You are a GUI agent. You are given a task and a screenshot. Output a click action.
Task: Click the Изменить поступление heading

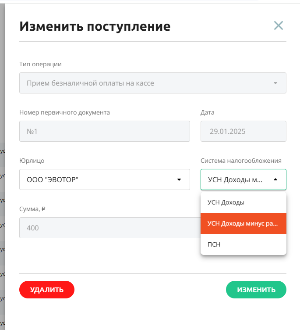[95, 26]
